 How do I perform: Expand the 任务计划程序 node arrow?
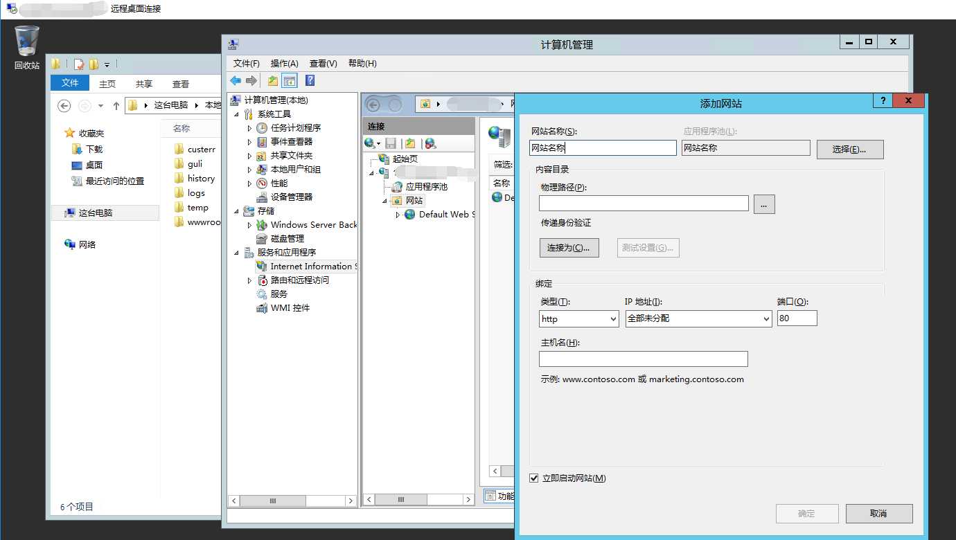coord(250,128)
